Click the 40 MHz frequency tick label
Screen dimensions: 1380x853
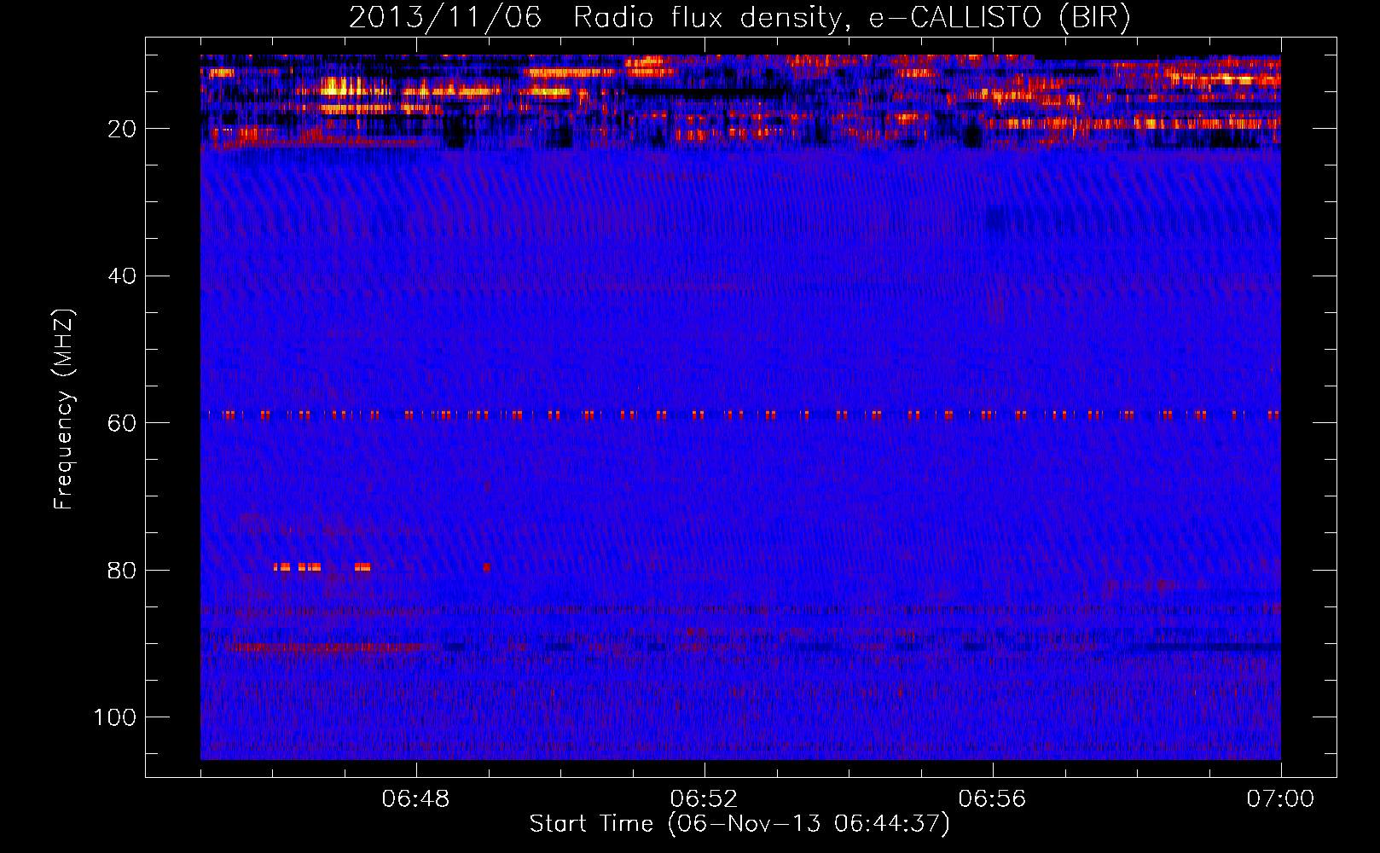(x=123, y=276)
